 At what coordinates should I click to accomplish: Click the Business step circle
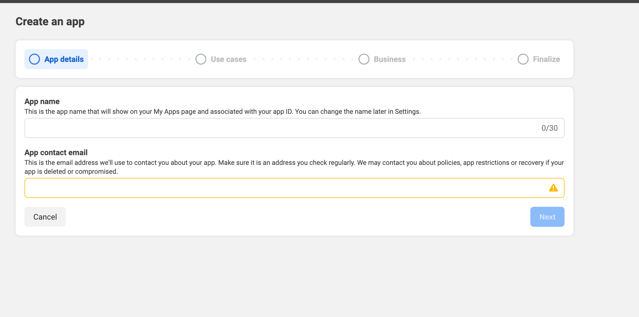(364, 59)
